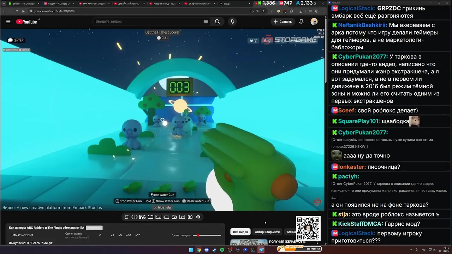Open the ПОЛУЧИЛ ЖЕЛАЕМОЕ recommended video thumbnail
This screenshot has width=452, height=254.
[x=249, y=242]
